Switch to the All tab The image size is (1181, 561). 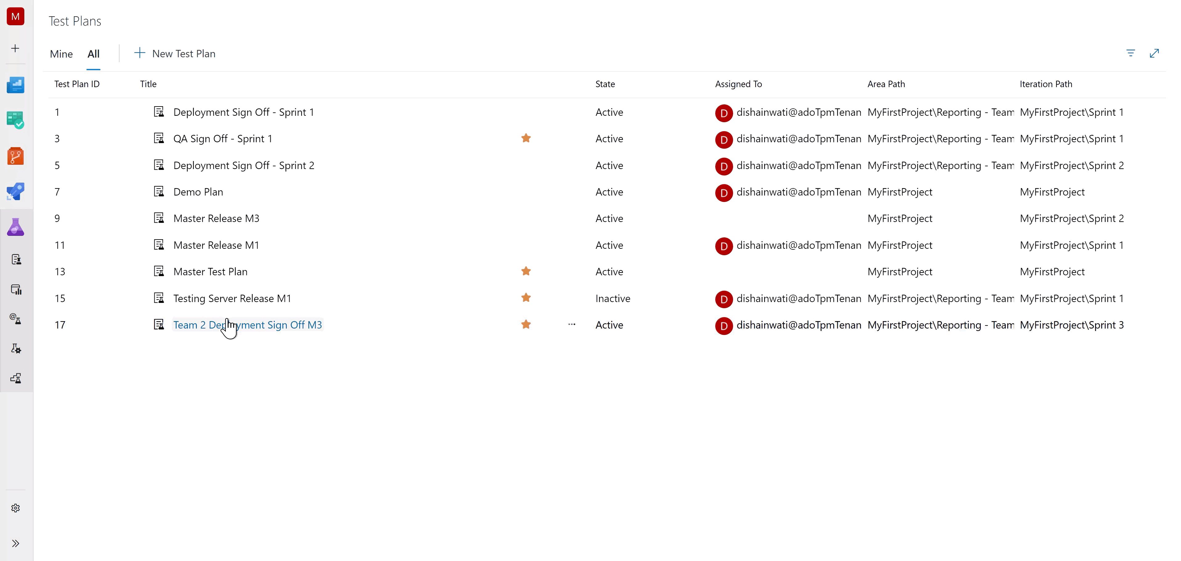coord(93,54)
